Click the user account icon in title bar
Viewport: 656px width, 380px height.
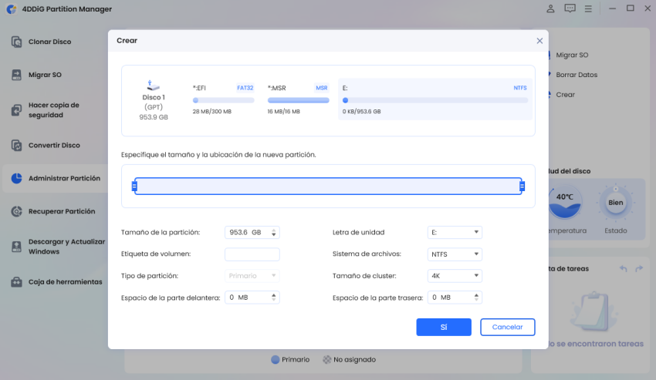[550, 8]
